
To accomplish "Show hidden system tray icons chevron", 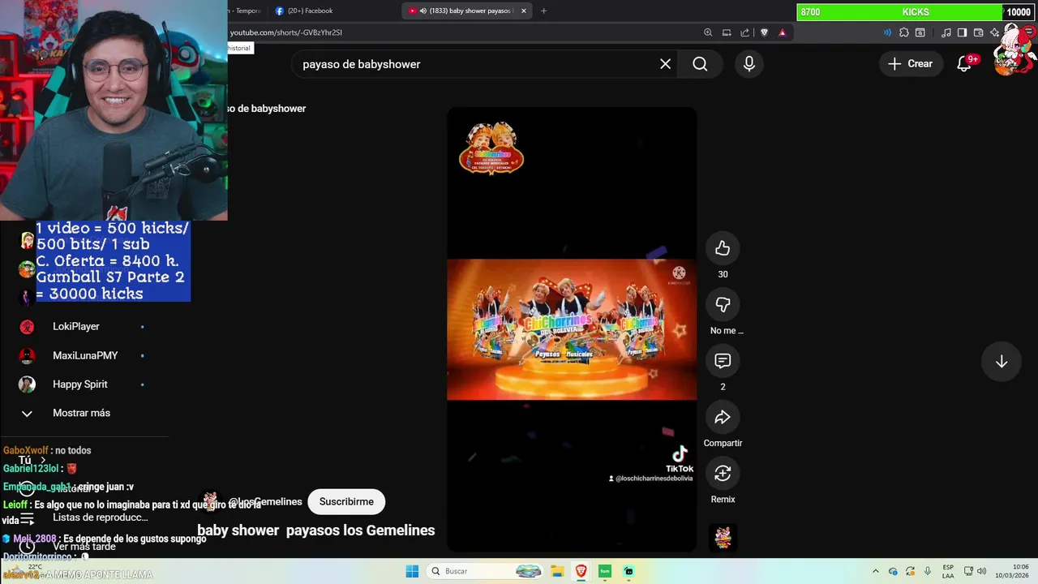I will (x=875, y=571).
